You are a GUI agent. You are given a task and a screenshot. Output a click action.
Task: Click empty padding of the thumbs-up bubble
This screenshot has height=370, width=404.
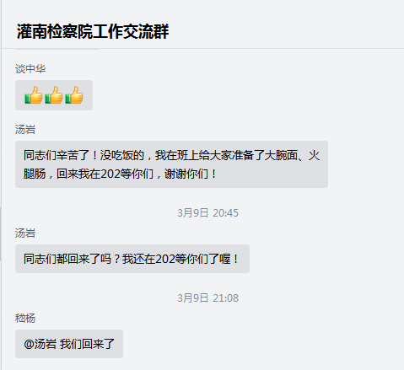88,95
